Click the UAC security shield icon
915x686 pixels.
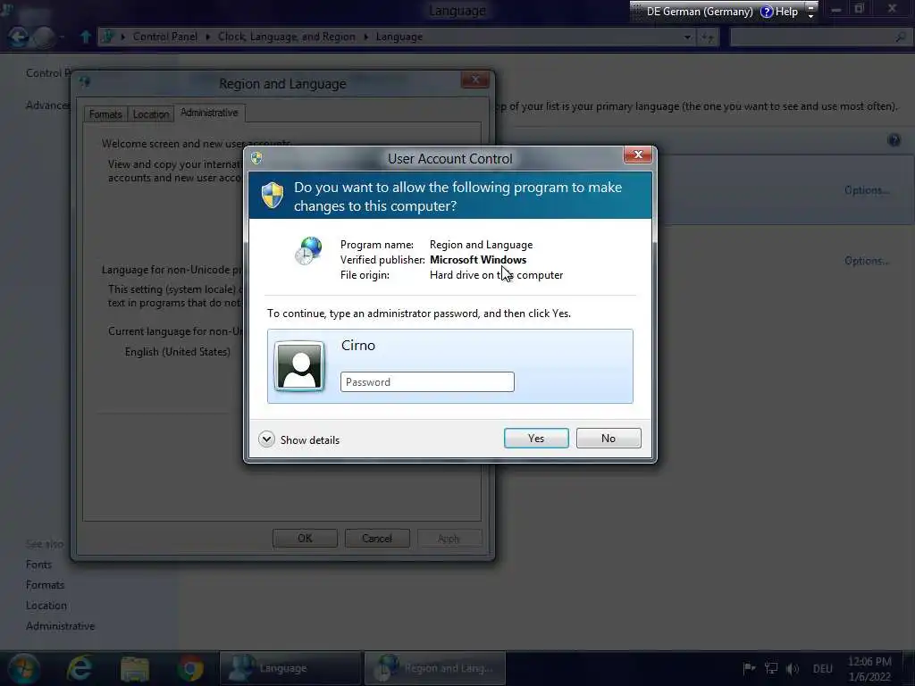[x=272, y=196]
